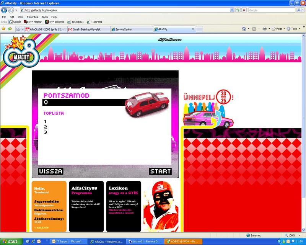Click the masked wrestler picture

point(161,206)
